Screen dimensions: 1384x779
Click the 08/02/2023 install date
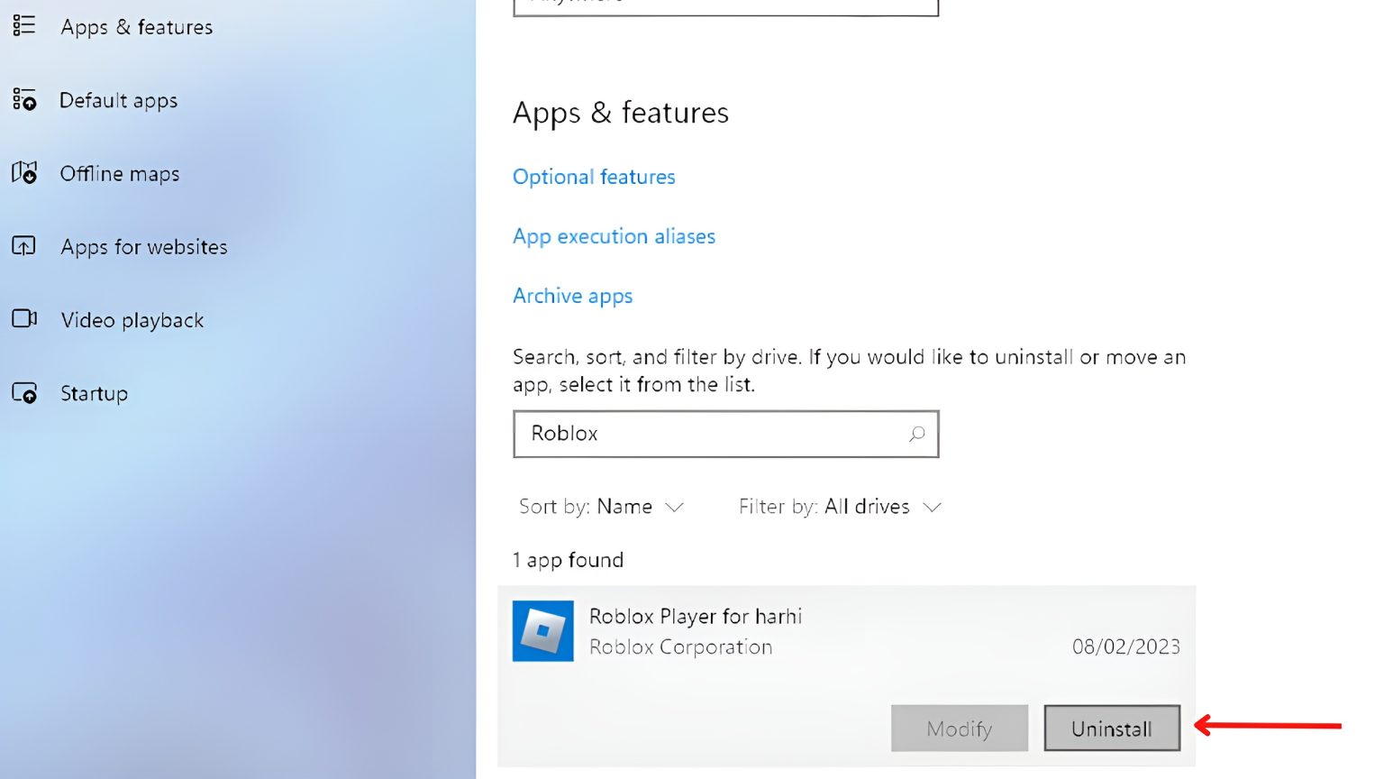click(x=1126, y=646)
